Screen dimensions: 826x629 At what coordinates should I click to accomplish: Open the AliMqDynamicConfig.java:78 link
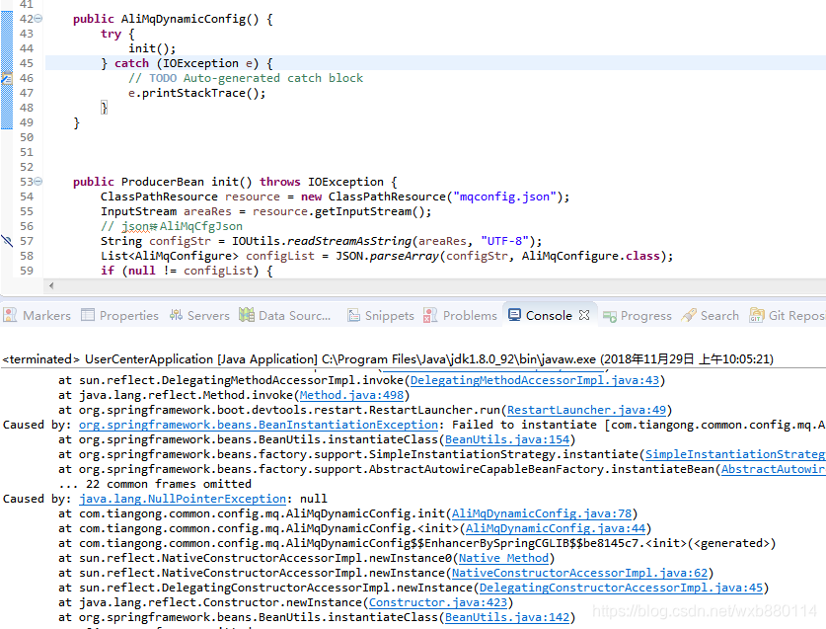click(542, 513)
